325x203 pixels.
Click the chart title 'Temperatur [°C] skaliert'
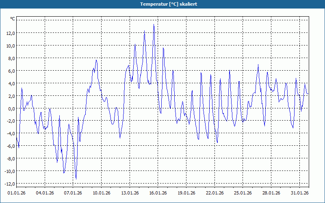coord(169,4)
